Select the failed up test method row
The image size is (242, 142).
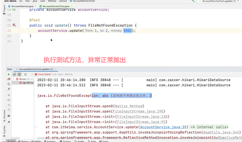pos(23,83)
